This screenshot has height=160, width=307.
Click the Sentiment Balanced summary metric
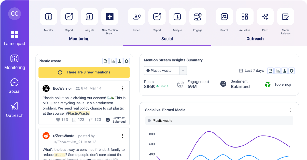click(x=235, y=84)
